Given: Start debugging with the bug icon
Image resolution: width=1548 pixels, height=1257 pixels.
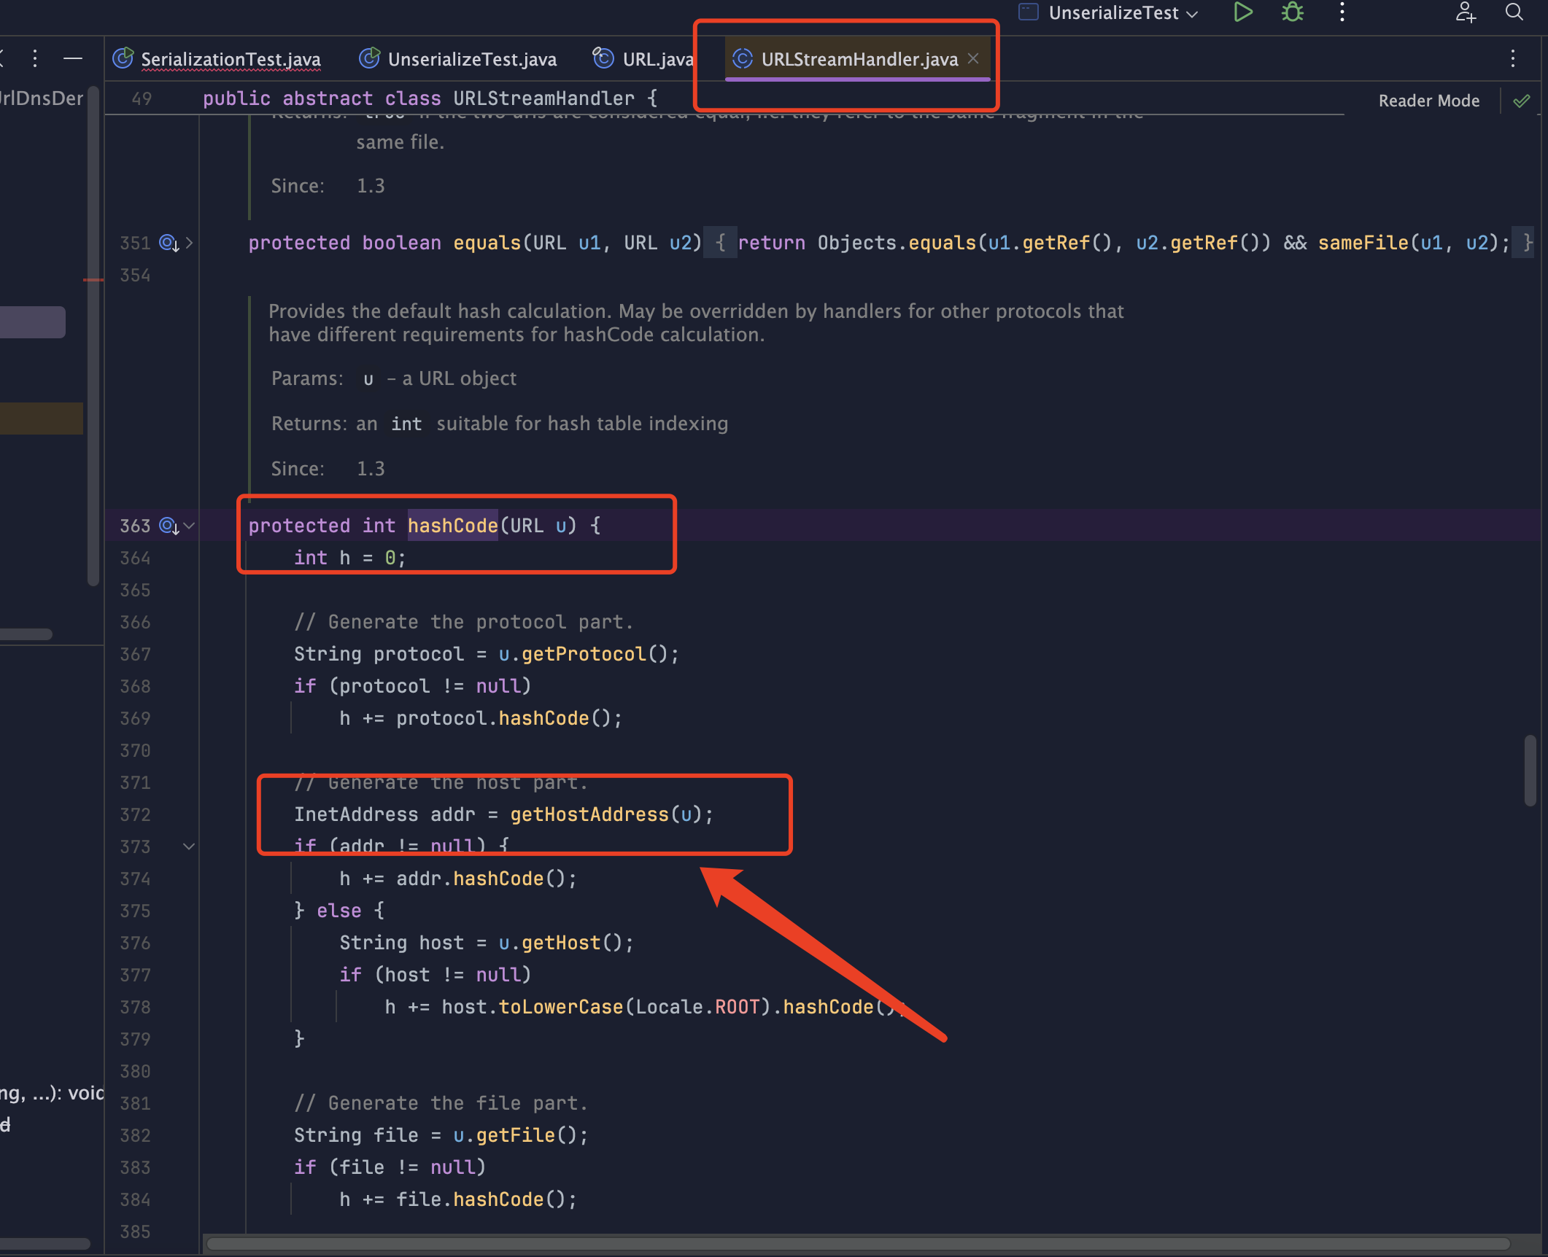Looking at the screenshot, I should click(1293, 12).
